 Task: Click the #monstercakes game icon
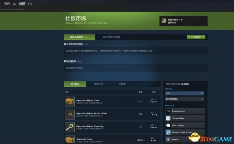click(168, 111)
